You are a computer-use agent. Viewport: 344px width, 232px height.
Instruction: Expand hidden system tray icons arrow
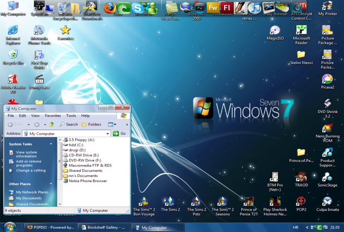307,227
